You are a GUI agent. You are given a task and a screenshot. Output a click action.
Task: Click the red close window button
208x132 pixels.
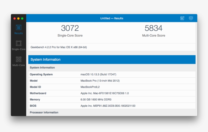(15, 18)
